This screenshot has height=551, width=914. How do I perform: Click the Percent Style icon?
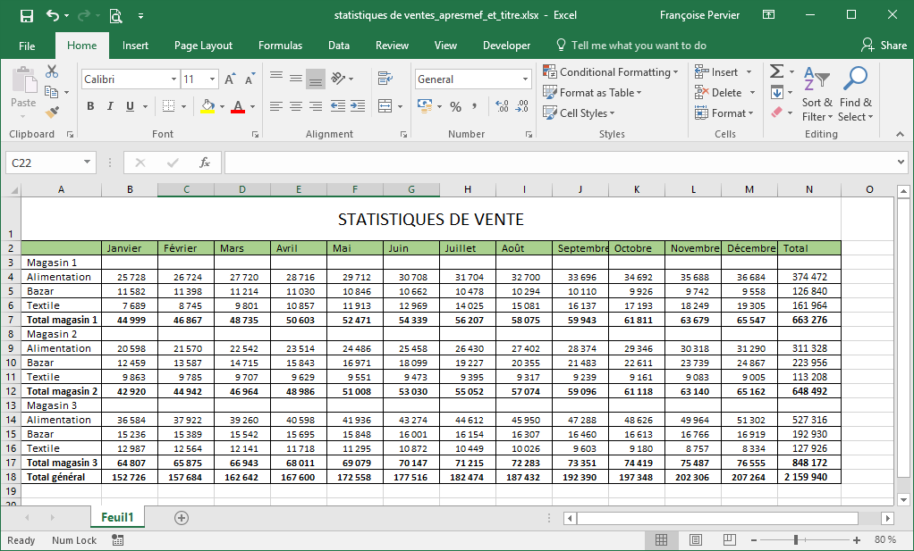point(455,106)
